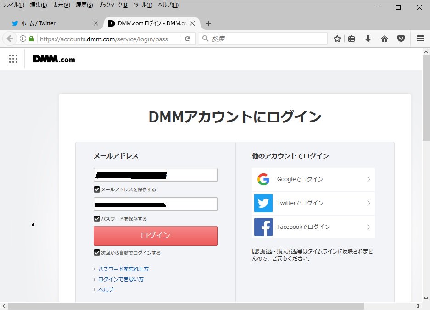Click the red ログイン button
The height and width of the screenshot is (310, 430).
[156, 236]
